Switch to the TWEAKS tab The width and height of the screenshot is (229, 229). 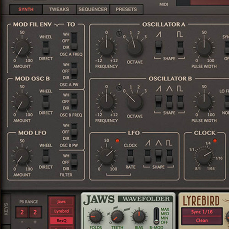(59, 9)
